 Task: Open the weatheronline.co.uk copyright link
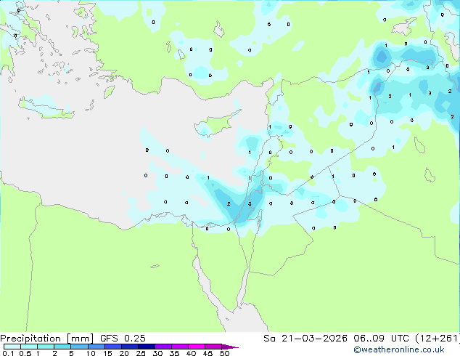(x=399, y=349)
